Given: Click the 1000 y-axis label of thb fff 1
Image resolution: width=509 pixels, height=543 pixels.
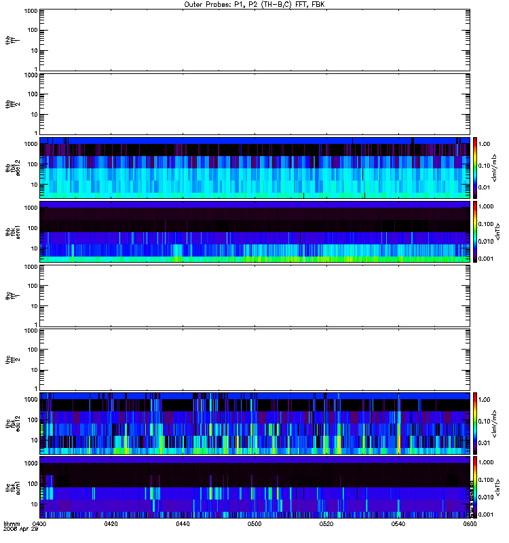Looking at the screenshot, I should (x=31, y=11).
